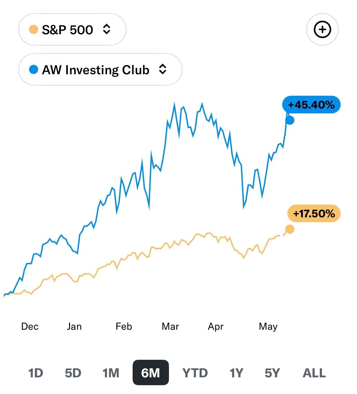357x394 pixels.
Task: Click the orange S&P 500 color dot
Action: pos(33,30)
